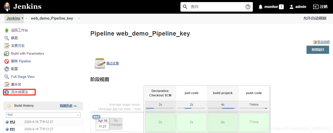Clear the find box using the x
Image resolution: width=333 pixels, height=133 pixels.
(x=78, y=115)
